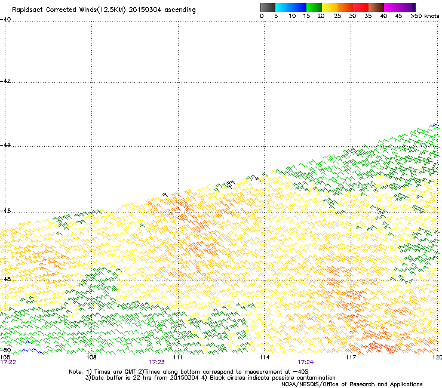Click the longitude label '108'
Screen dimensions: 442x388
tap(91, 357)
